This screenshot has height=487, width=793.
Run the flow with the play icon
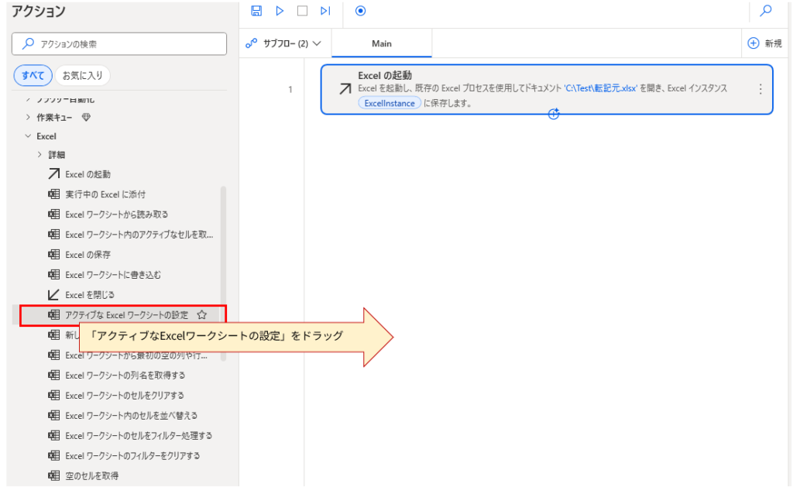[280, 11]
